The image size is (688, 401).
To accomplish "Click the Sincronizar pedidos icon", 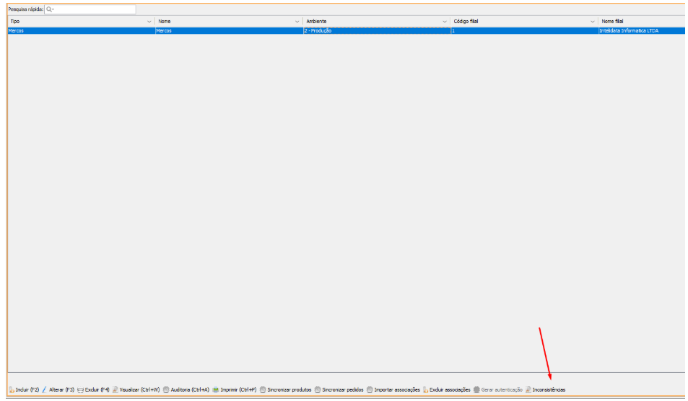I will tap(318, 389).
